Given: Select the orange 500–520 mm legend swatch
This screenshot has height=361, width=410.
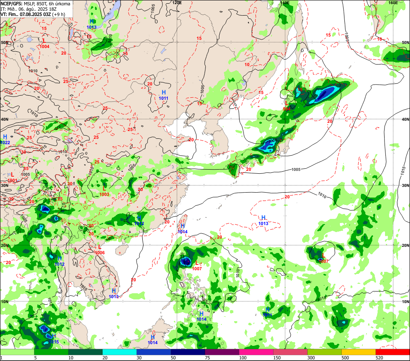Looking at the screenshot, I should pyautogui.click(x=358, y=352).
